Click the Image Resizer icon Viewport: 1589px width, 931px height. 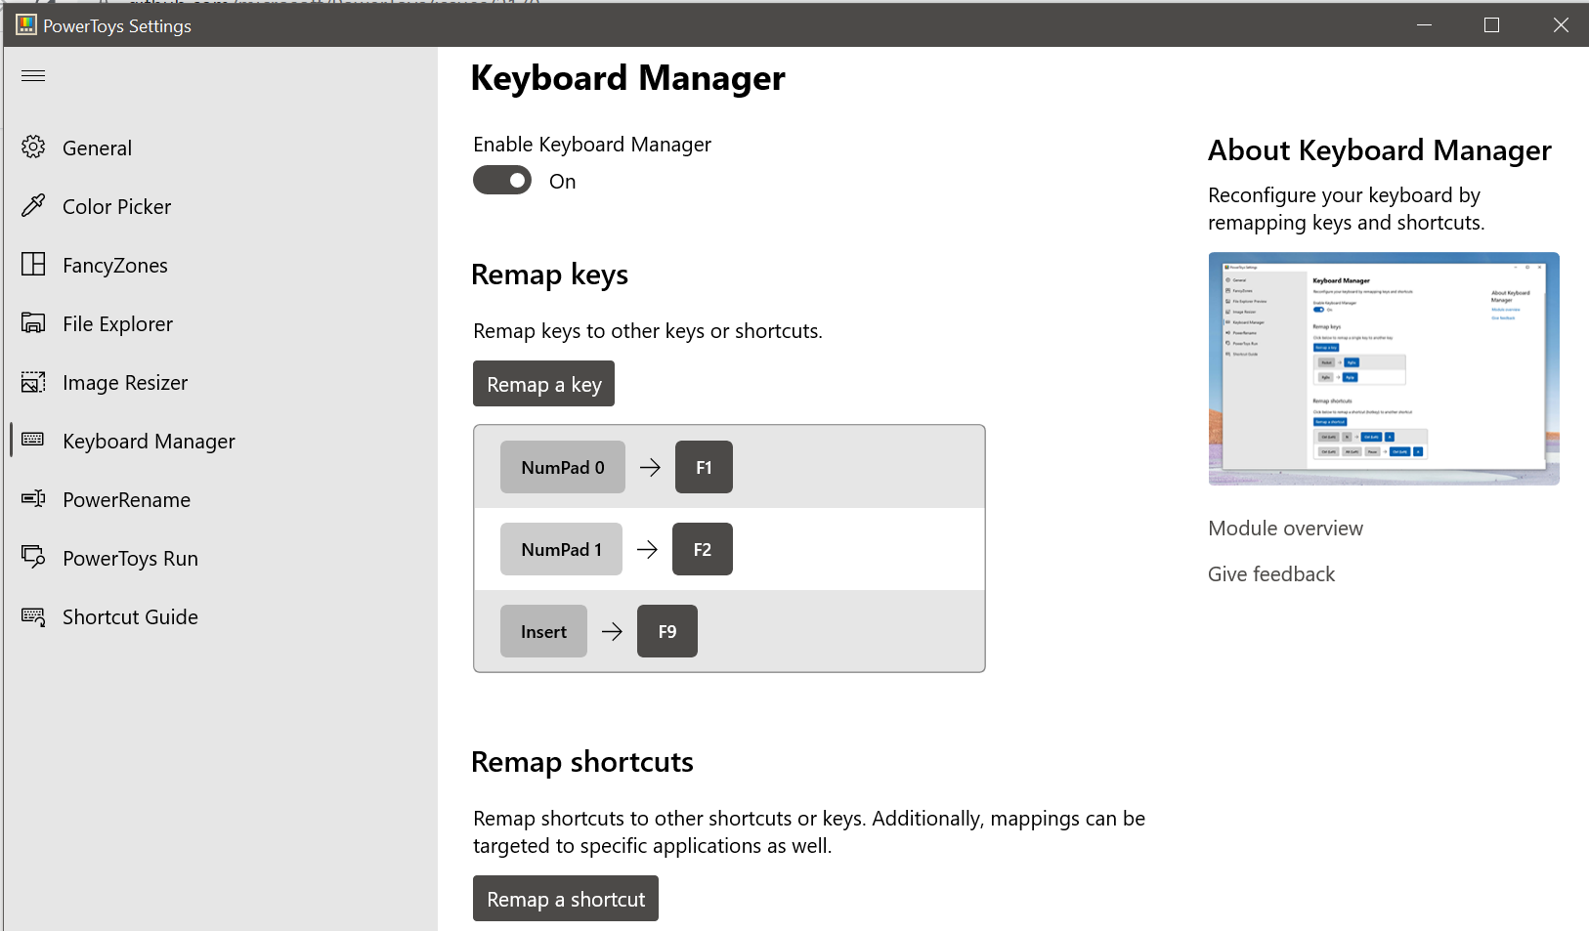click(x=33, y=382)
